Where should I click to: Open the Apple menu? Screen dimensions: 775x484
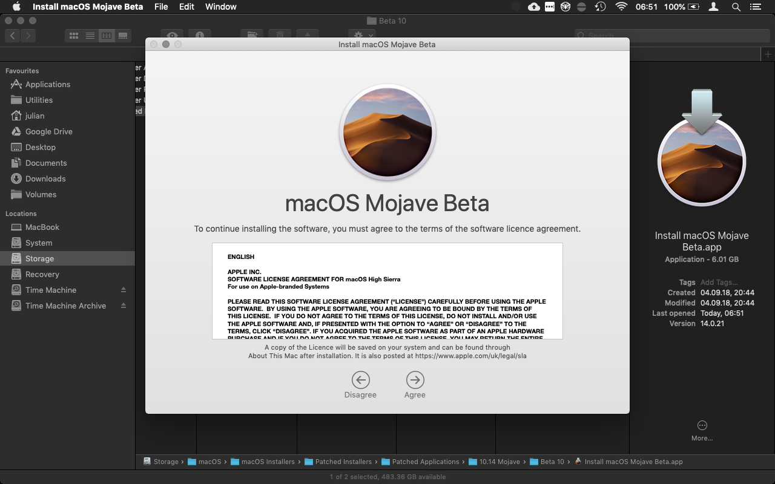(x=16, y=7)
